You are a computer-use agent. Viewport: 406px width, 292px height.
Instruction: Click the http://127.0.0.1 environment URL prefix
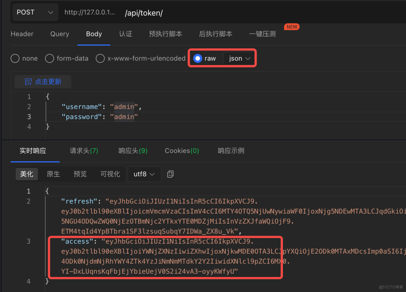[89, 12]
